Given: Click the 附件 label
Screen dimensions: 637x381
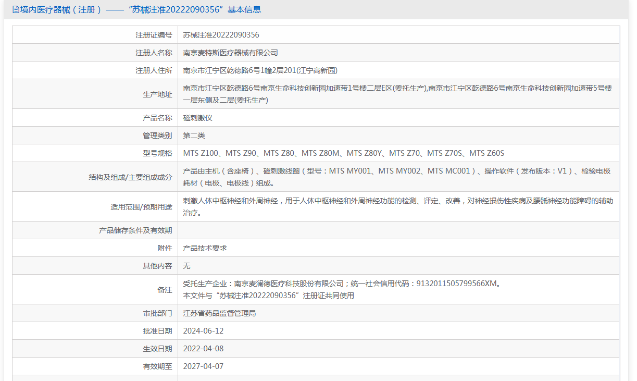Looking at the screenshot, I should tap(165, 248).
